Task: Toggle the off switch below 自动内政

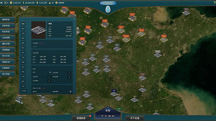Action: point(69,77)
